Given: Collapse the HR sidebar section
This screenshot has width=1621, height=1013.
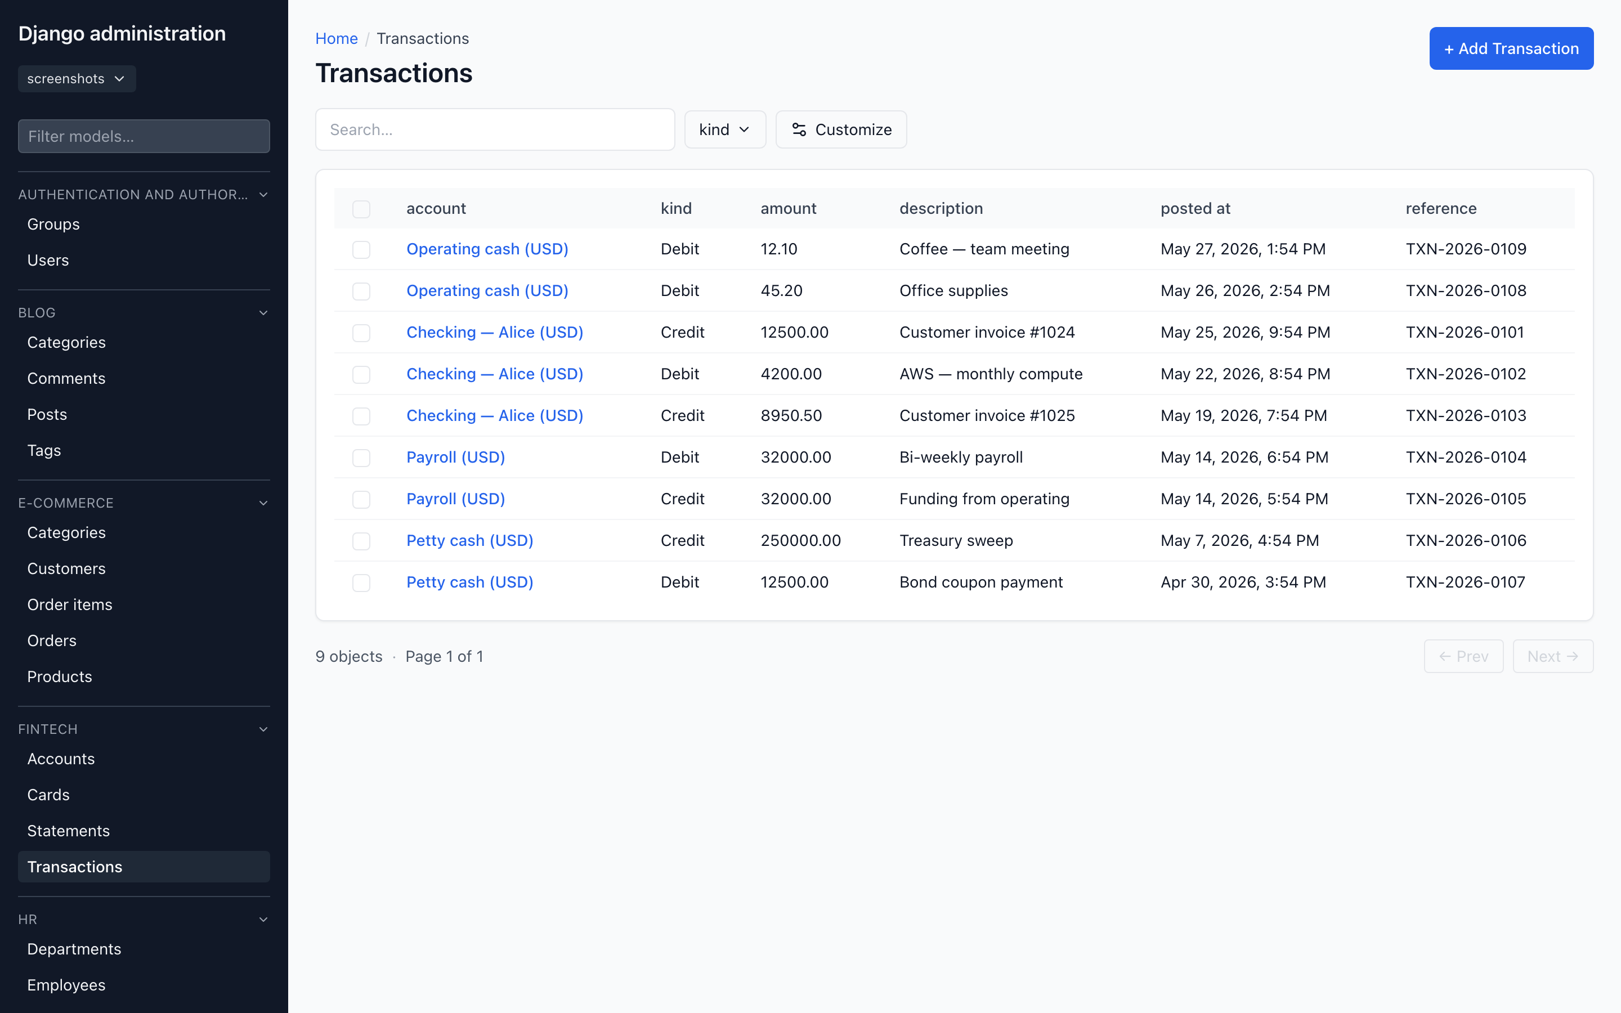Looking at the screenshot, I should [x=263, y=919].
